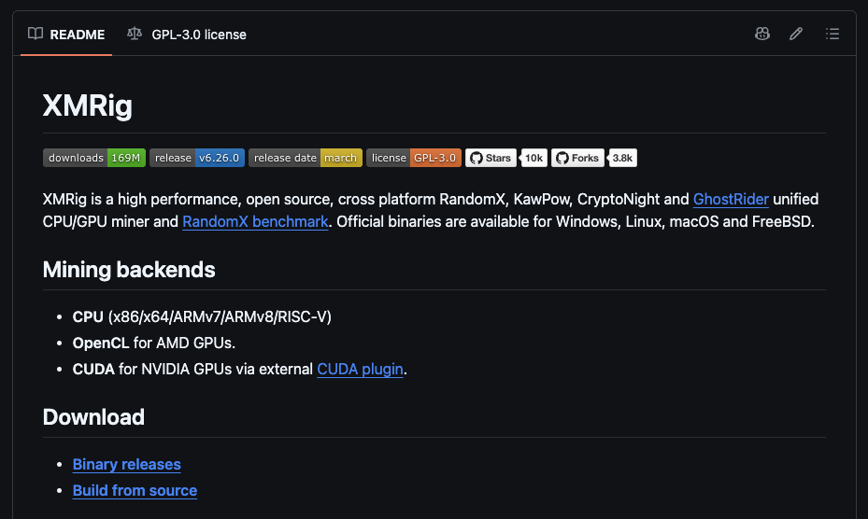Click the Download heading

pyautogui.click(x=93, y=417)
